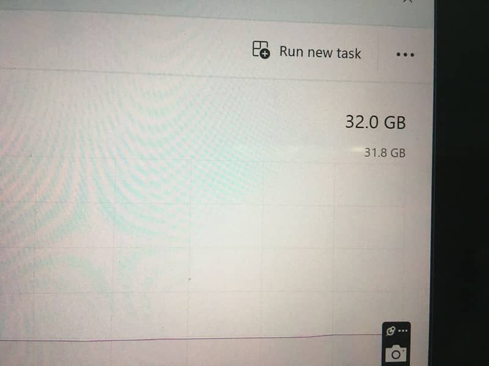The width and height of the screenshot is (489, 366).
Task: Click the middle dot of the toolbar ellipsis
Action: [x=405, y=55]
